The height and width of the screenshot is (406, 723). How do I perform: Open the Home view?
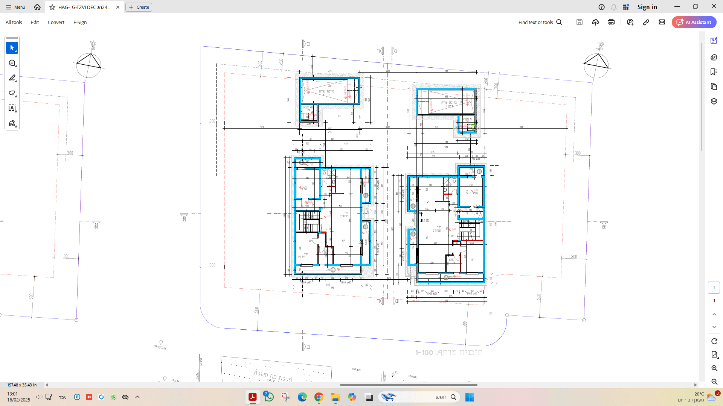(37, 7)
